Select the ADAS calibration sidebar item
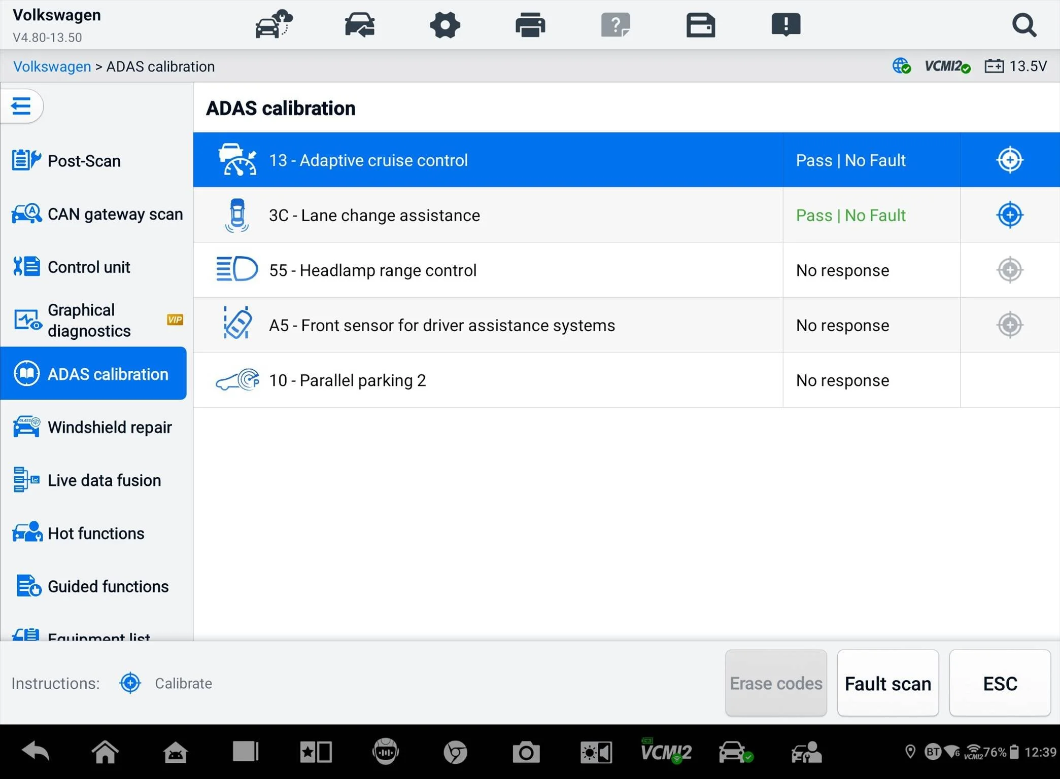 pyautogui.click(x=93, y=374)
